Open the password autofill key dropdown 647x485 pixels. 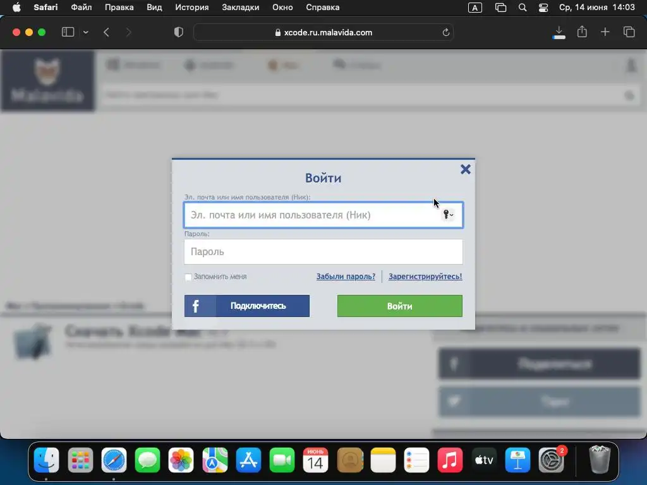pyautogui.click(x=448, y=215)
